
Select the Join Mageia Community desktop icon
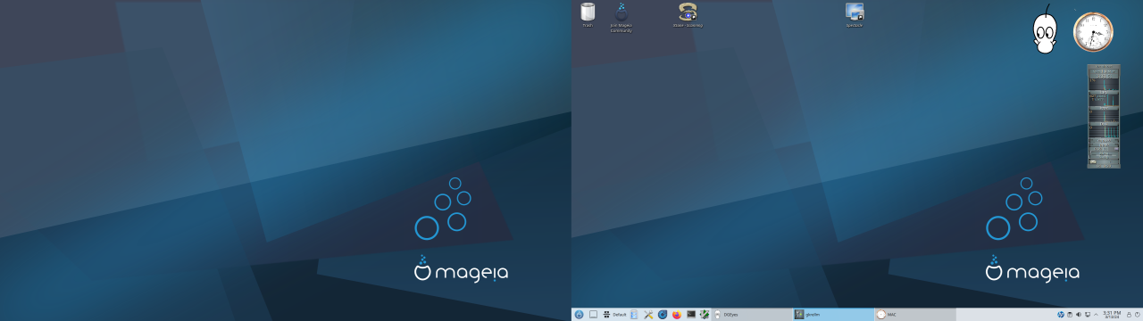coord(621,17)
